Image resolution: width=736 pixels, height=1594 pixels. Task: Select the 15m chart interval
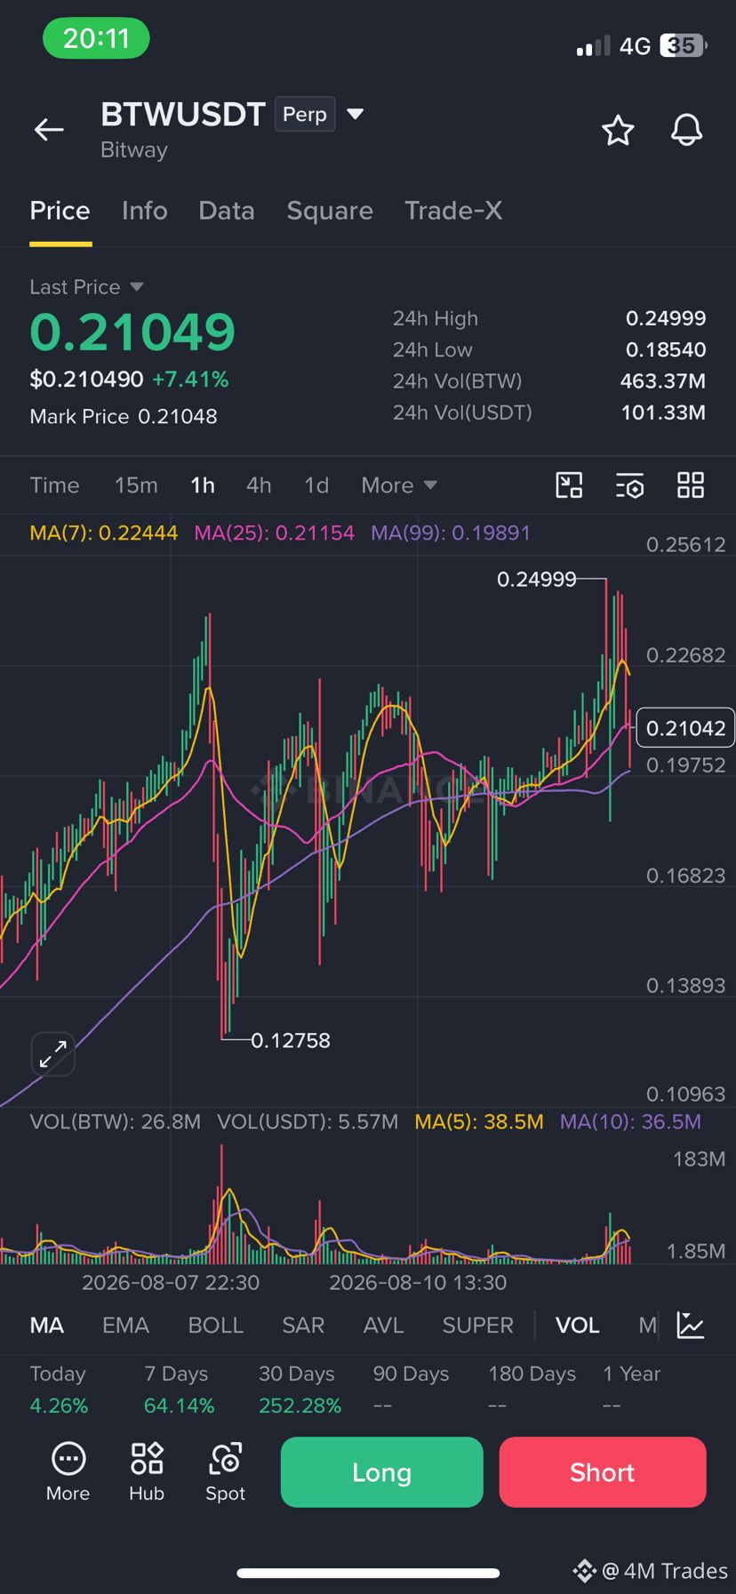(136, 485)
